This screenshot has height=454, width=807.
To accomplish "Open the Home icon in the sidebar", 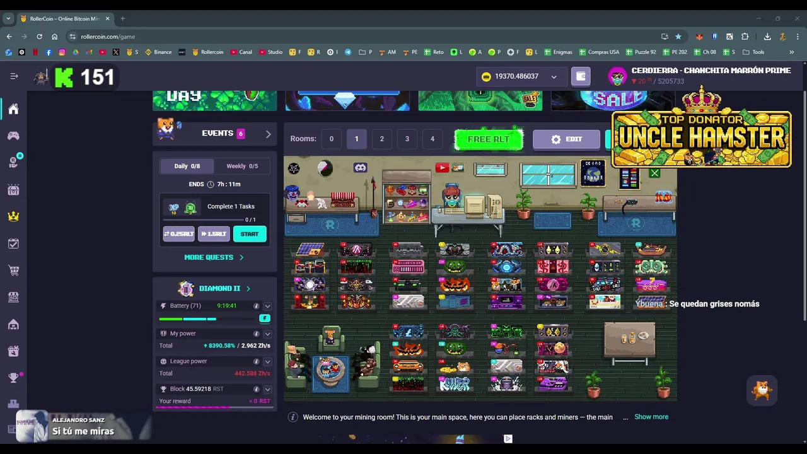I will coord(13,109).
